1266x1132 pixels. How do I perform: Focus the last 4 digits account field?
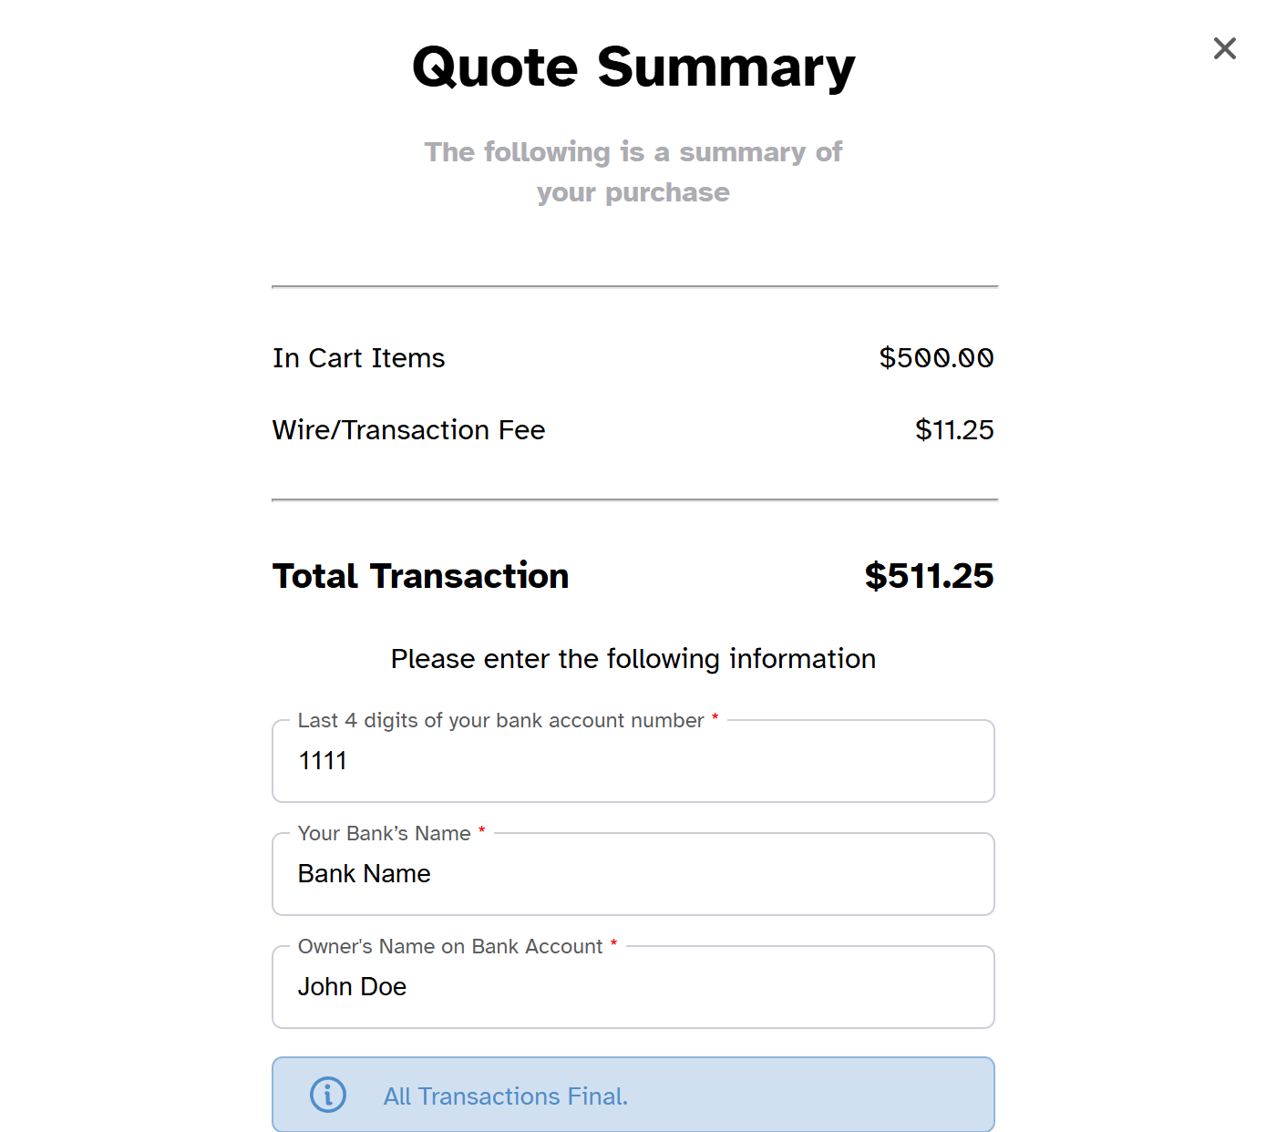[x=633, y=761]
